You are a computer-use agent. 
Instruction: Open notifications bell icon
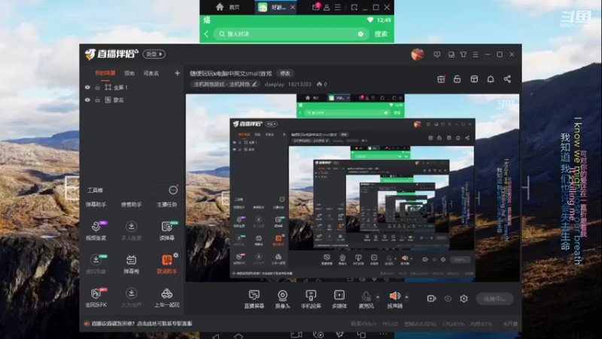[x=491, y=79]
